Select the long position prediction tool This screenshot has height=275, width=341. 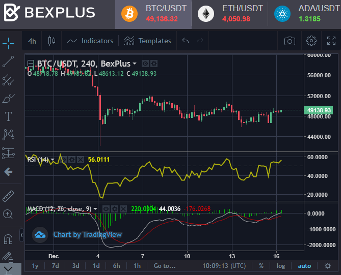tap(8, 153)
